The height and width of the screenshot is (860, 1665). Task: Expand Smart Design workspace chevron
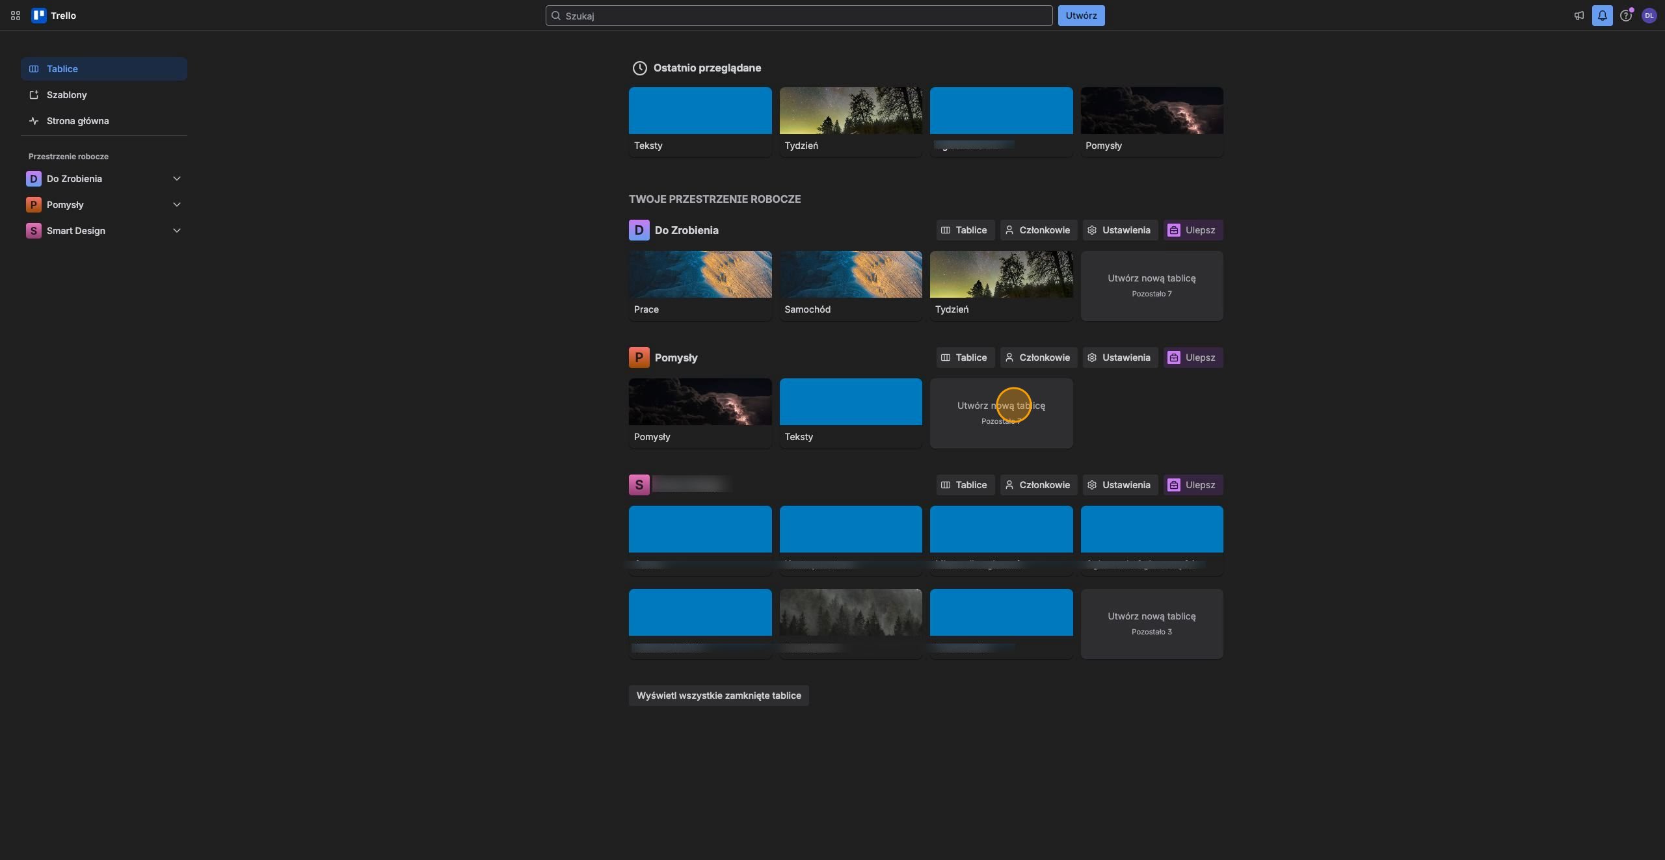[x=176, y=231]
